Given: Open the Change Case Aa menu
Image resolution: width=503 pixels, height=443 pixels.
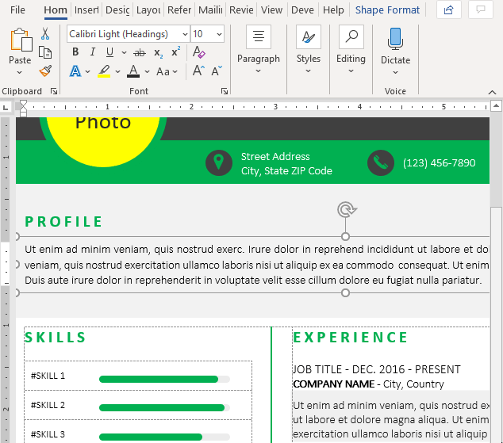Looking at the screenshot, I should coord(167,71).
